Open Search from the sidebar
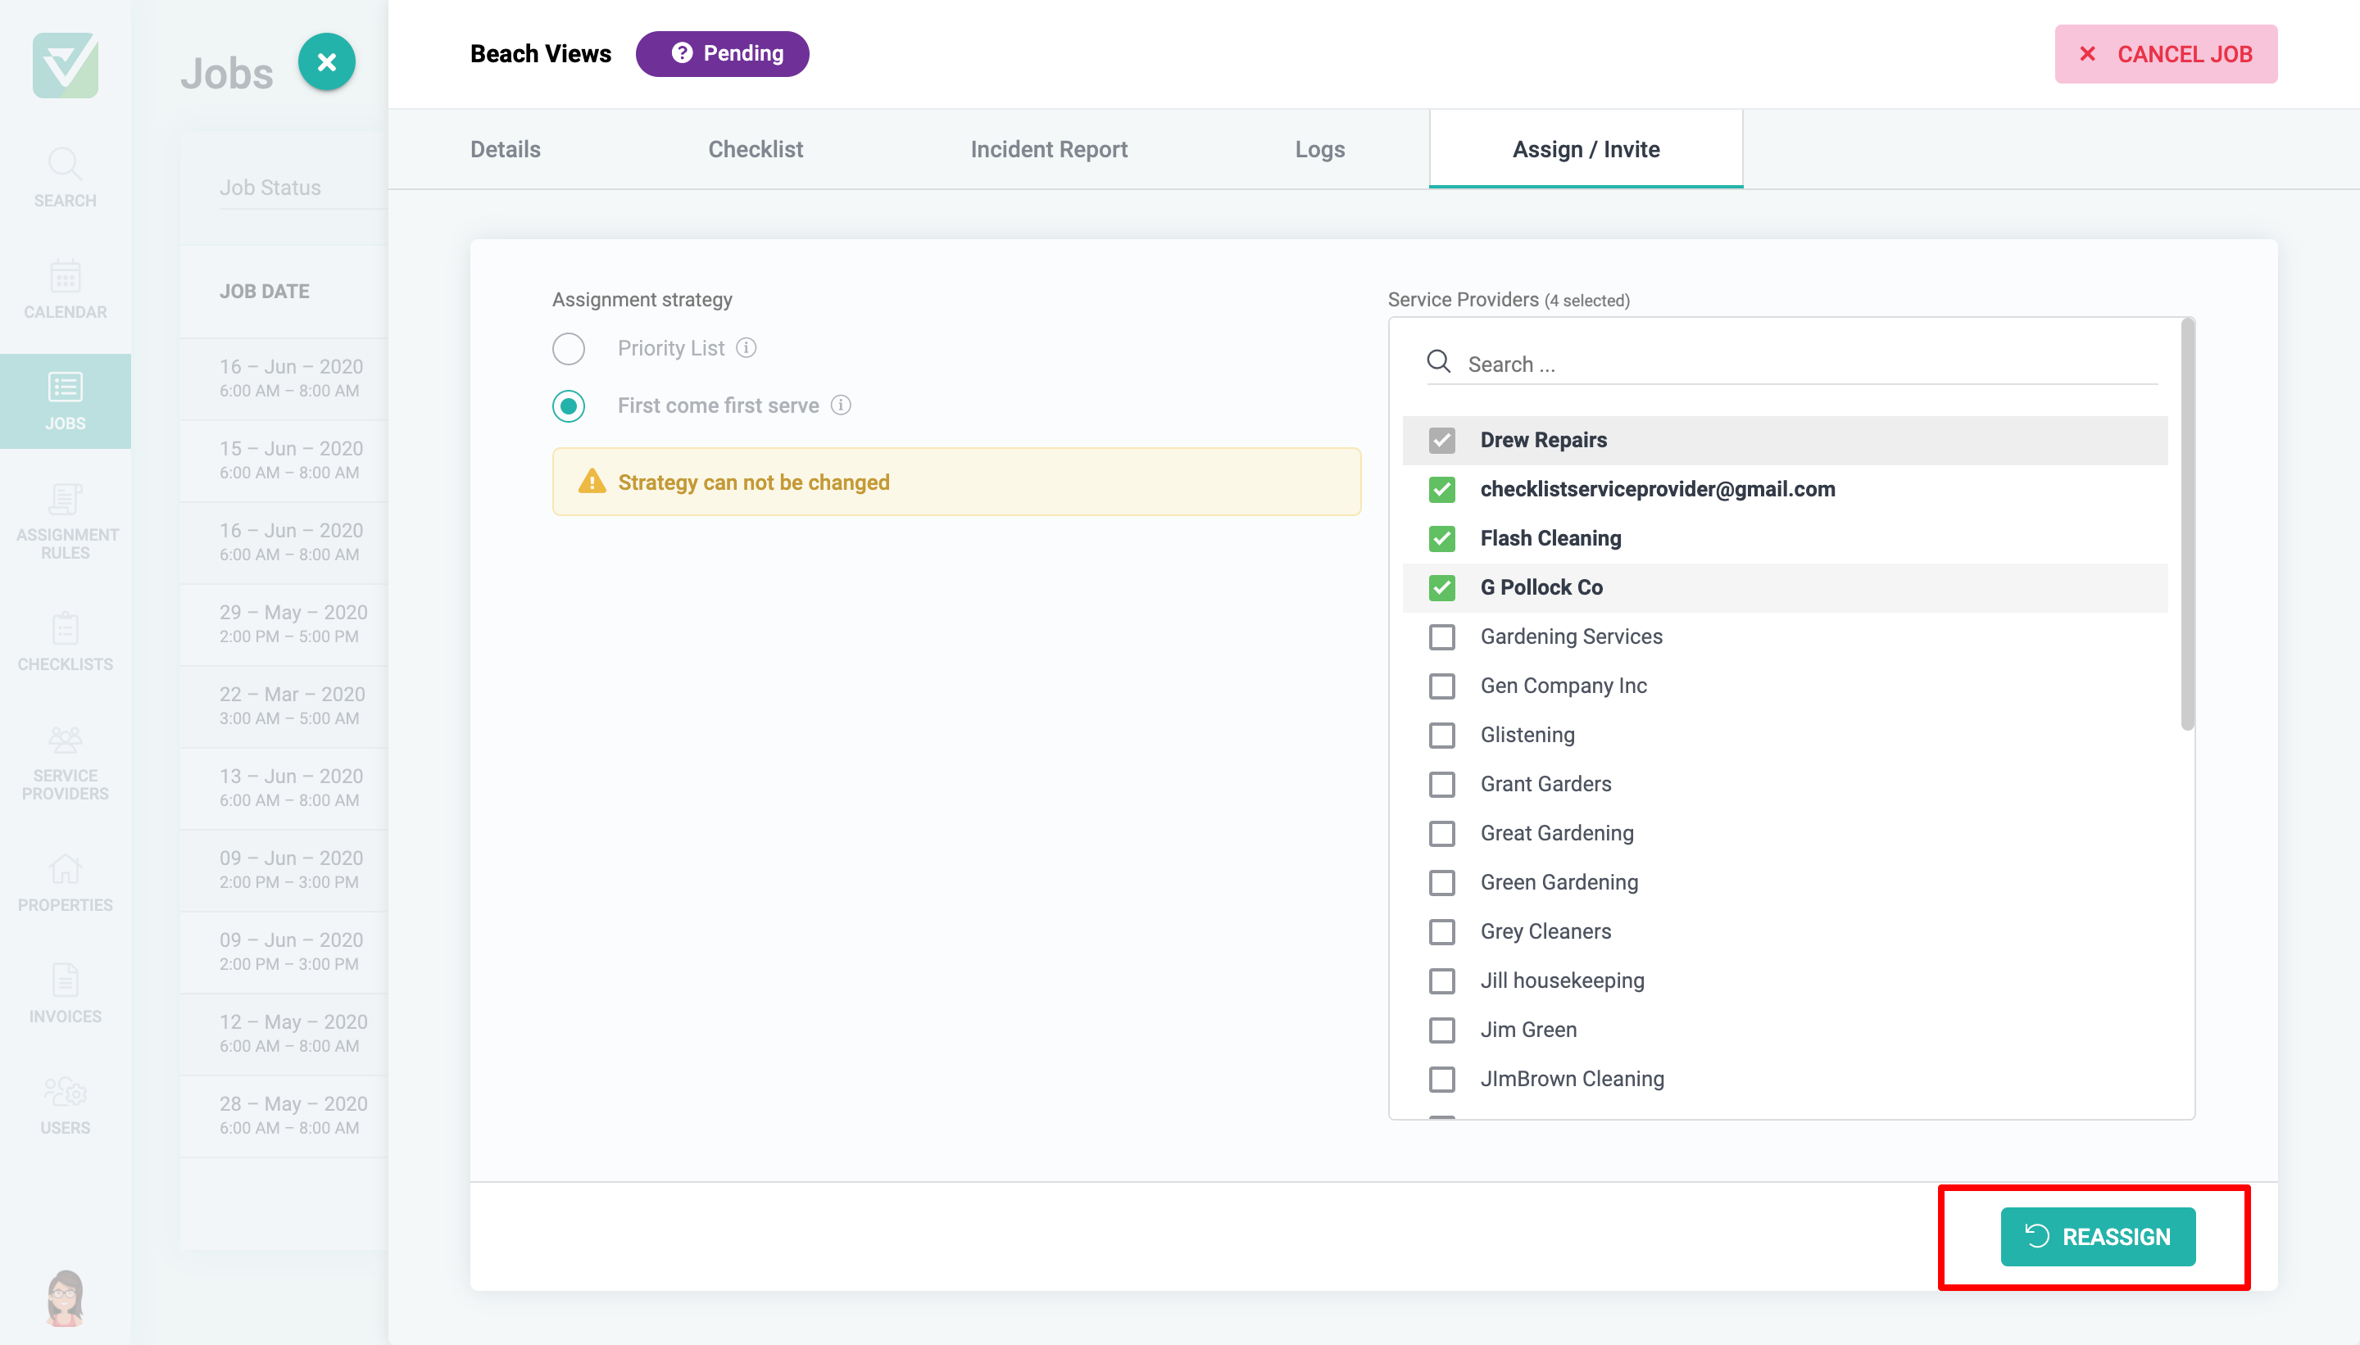The width and height of the screenshot is (2360, 1345). (x=65, y=178)
